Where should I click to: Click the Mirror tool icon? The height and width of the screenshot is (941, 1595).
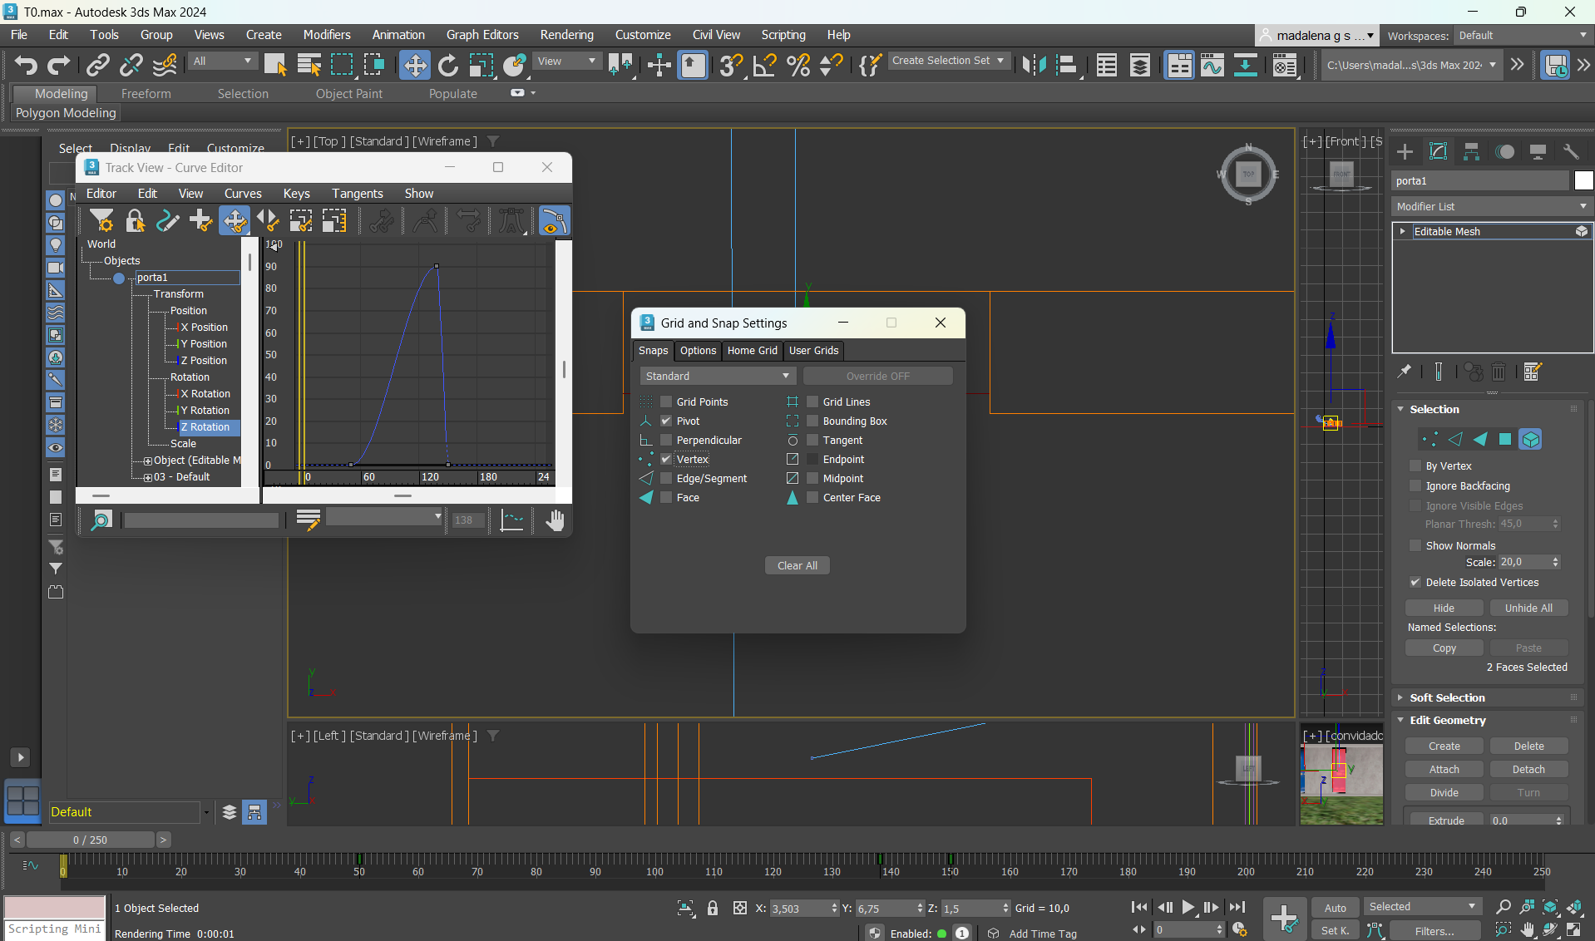[x=1034, y=65]
